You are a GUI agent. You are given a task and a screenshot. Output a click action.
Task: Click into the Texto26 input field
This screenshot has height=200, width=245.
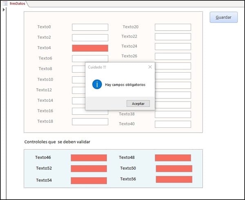(x=173, y=56)
